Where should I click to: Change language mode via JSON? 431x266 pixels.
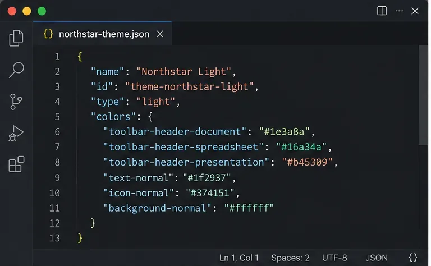377,258
